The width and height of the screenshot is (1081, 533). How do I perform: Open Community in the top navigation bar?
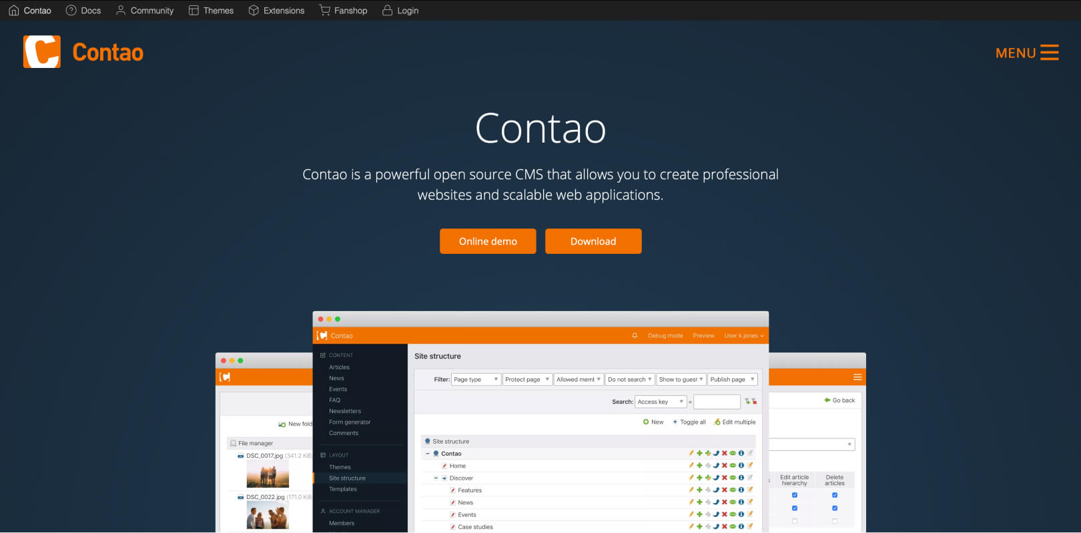pos(145,11)
